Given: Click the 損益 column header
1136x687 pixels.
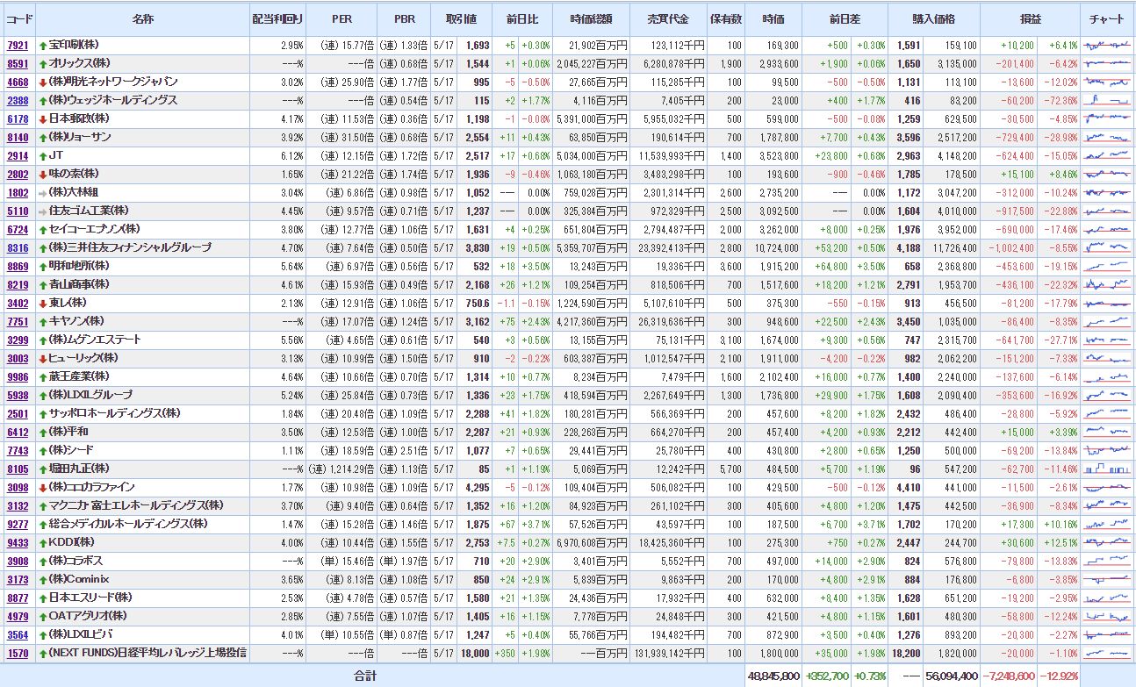Looking at the screenshot, I should tap(1031, 18).
